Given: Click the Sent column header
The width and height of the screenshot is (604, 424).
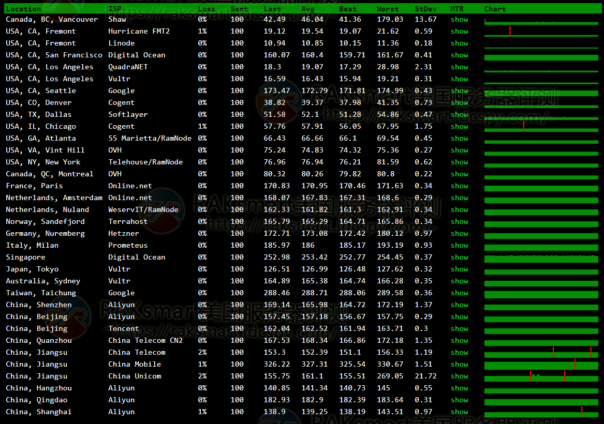Looking at the screenshot, I should (239, 8).
